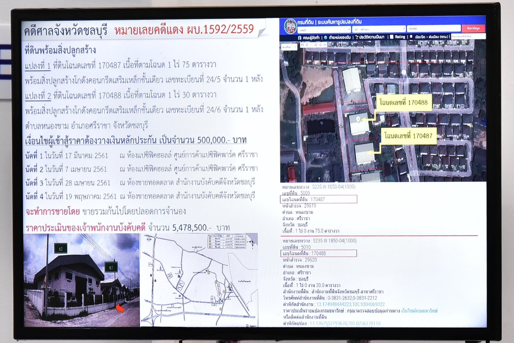Open ตำแหน่งของฉัน menu item
Image resolution: width=514 pixels, height=343 pixels.
(340, 37)
